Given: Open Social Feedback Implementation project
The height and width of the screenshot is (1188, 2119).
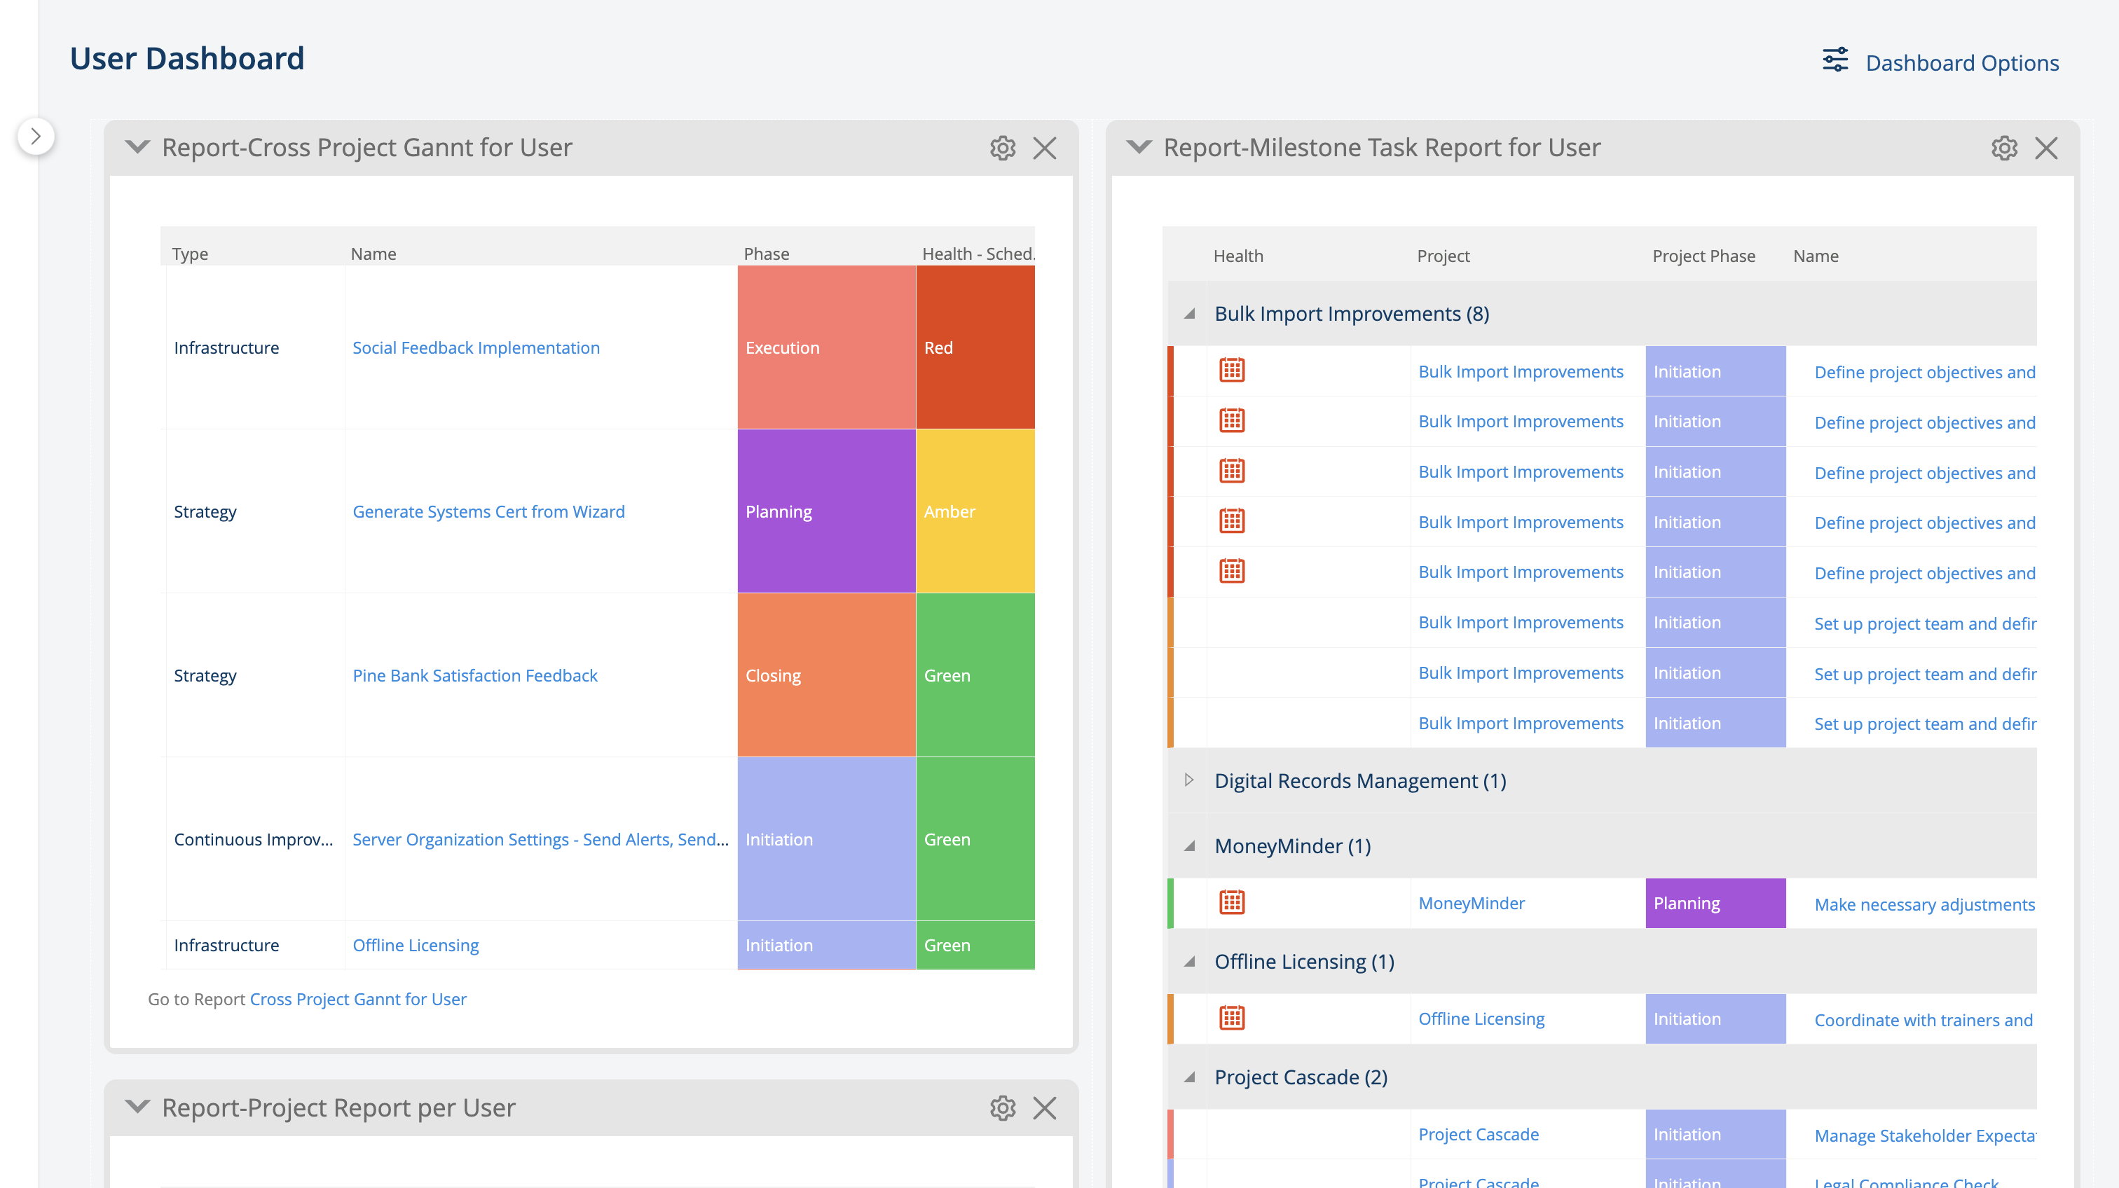Looking at the screenshot, I should [x=476, y=347].
